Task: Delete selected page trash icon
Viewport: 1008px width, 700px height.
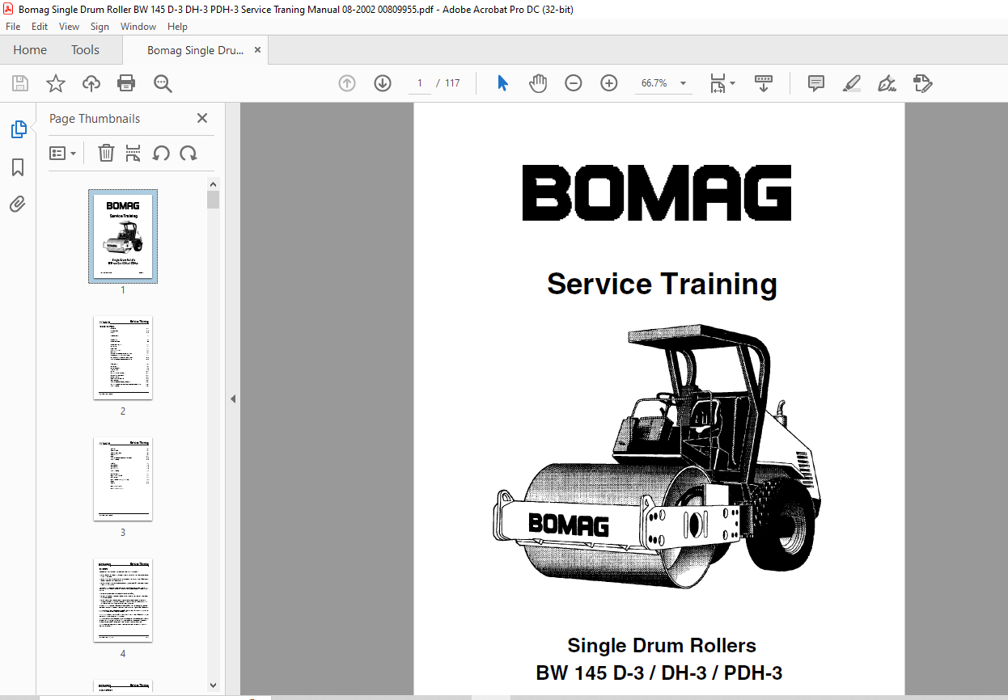Action: pos(106,153)
